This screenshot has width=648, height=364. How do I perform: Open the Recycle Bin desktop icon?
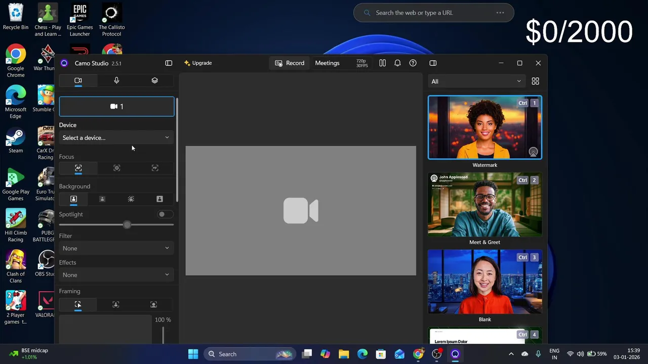(16, 17)
